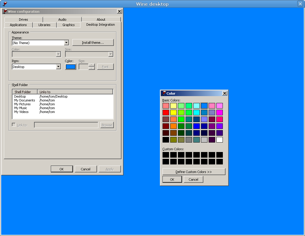305x236 pixels.
Task: Confirm the Color dialog with OK
Action: 172,179
